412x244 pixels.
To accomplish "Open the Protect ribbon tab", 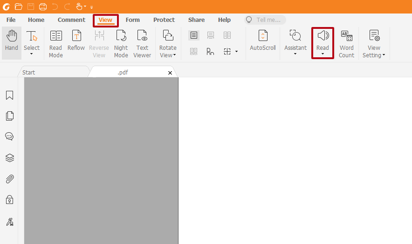I will 164,20.
